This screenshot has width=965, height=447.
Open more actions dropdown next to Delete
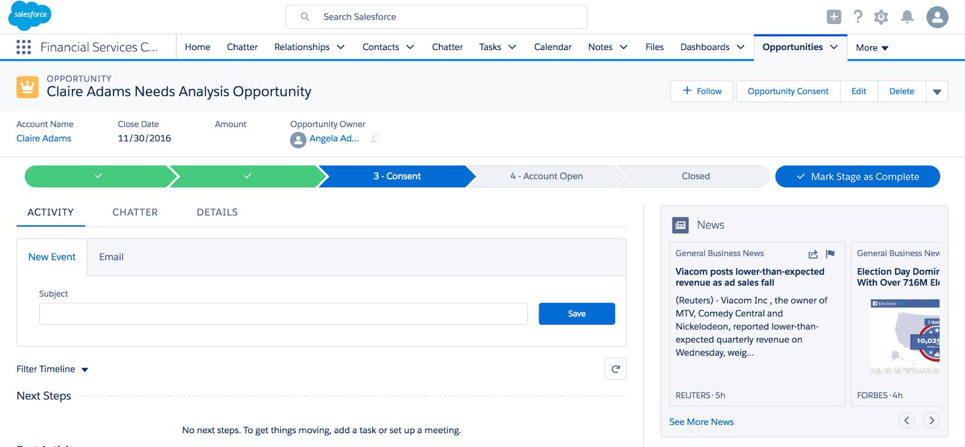[937, 92]
